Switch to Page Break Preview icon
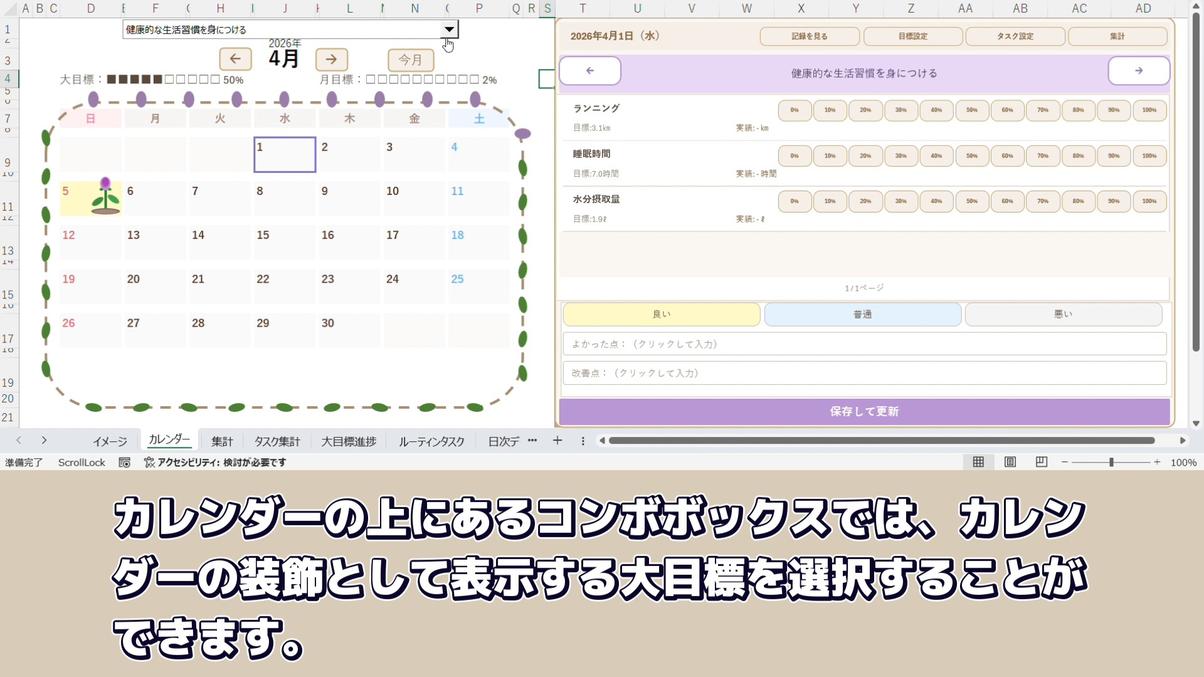 pyautogui.click(x=1041, y=462)
